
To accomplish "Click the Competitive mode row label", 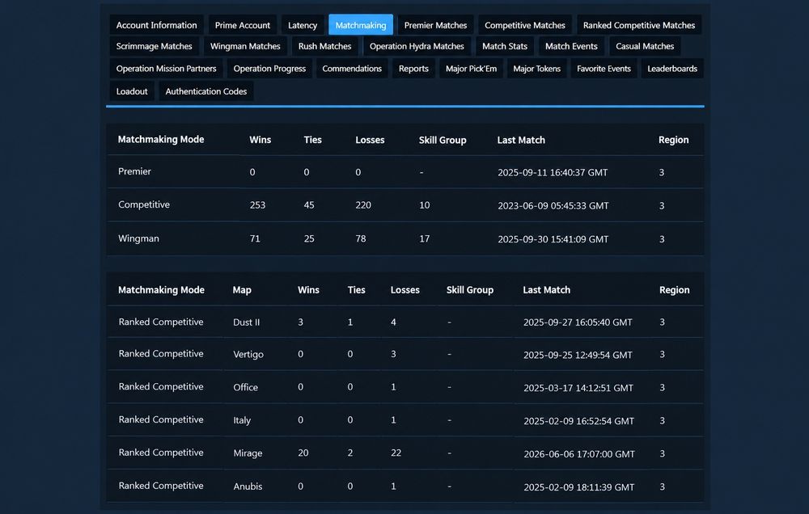I will click(x=143, y=204).
